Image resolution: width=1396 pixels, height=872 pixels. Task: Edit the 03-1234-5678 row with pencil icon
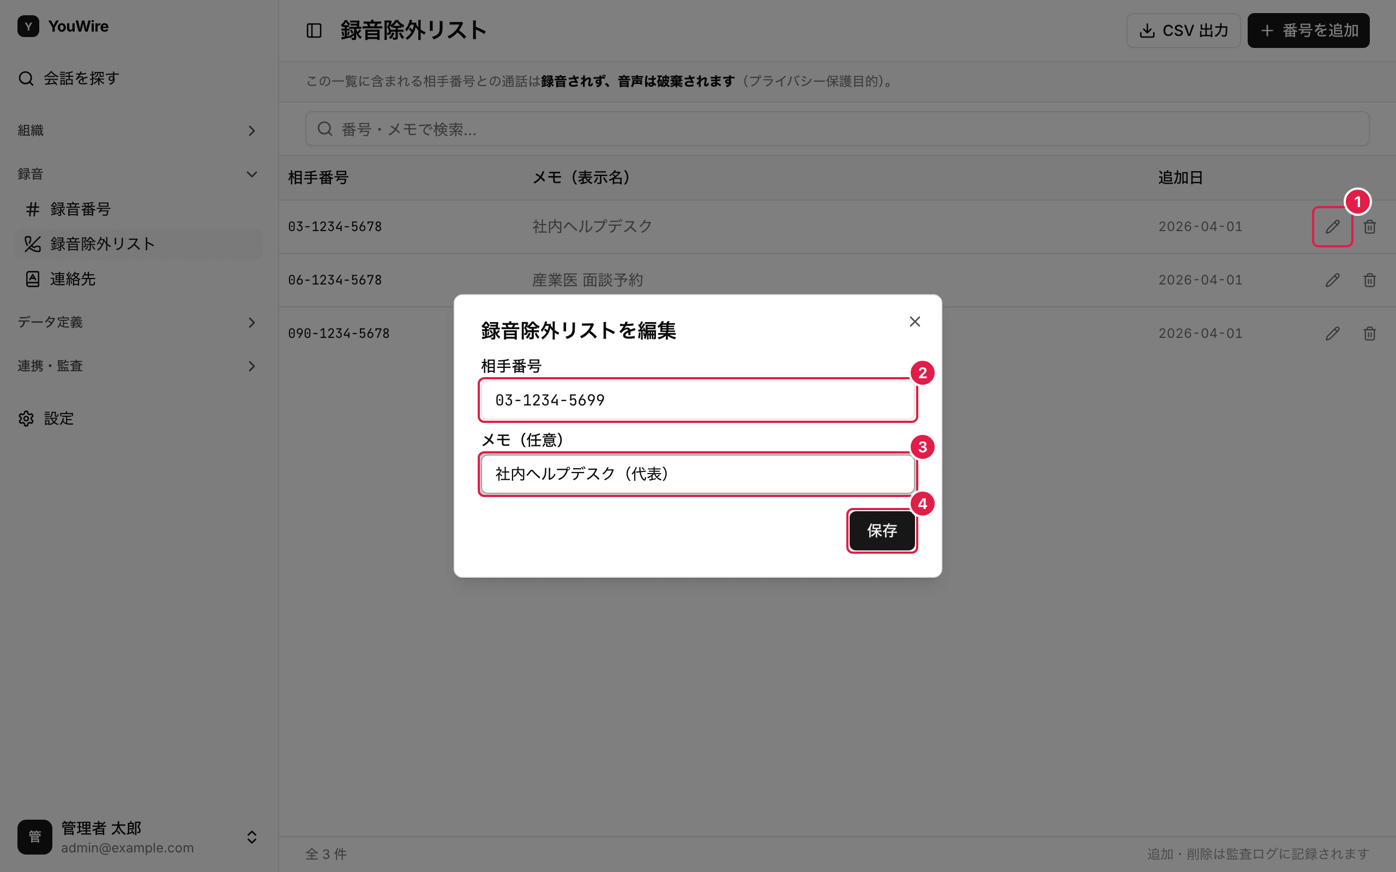pyautogui.click(x=1332, y=227)
